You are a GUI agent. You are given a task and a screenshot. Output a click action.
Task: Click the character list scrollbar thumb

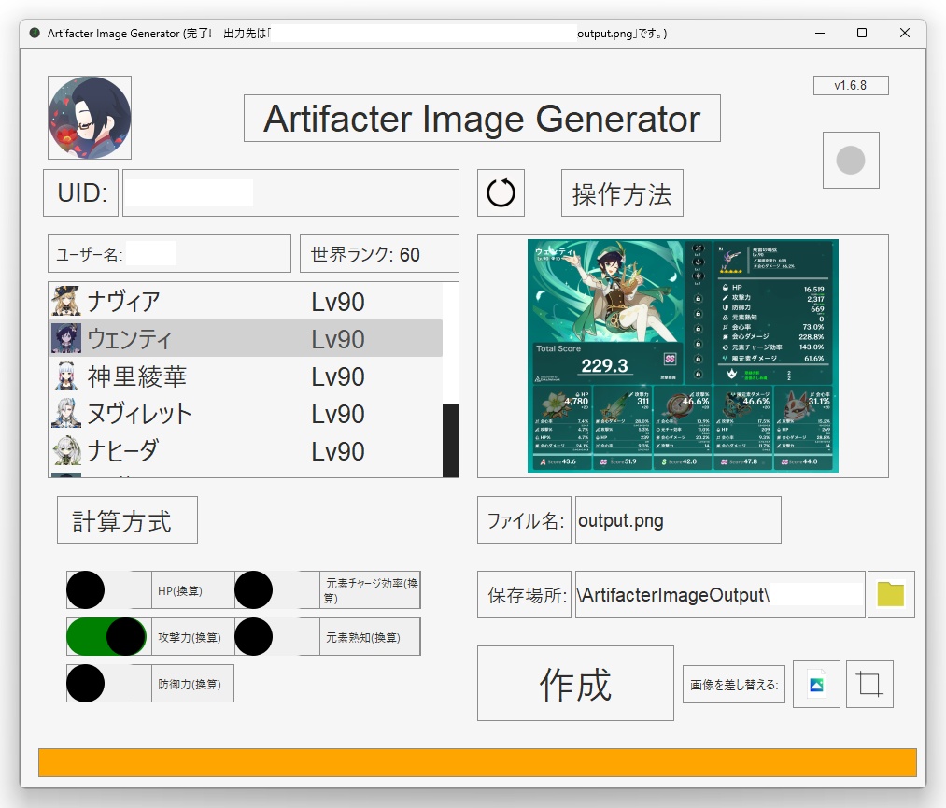pos(451,441)
